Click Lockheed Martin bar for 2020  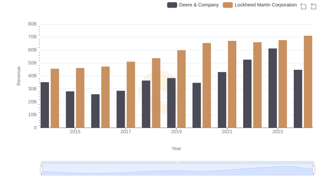coord(207,85)
